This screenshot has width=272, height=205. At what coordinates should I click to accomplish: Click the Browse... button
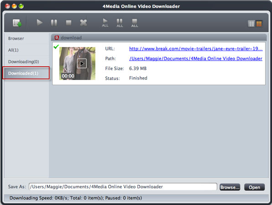tap(230, 187)
